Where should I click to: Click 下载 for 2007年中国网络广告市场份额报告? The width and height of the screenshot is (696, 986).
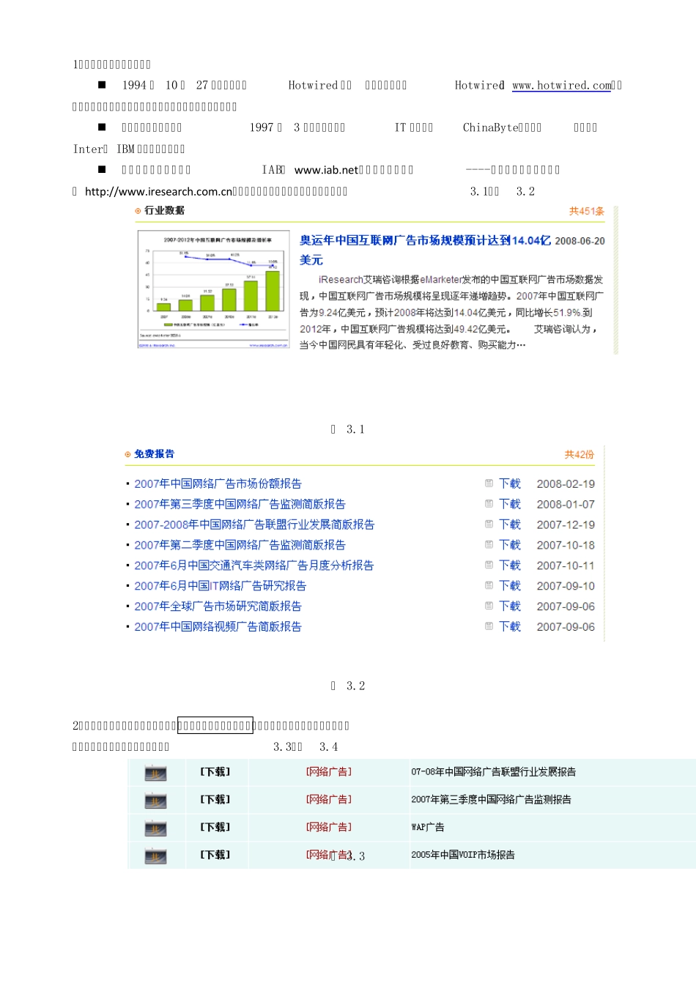pos(510,484)
